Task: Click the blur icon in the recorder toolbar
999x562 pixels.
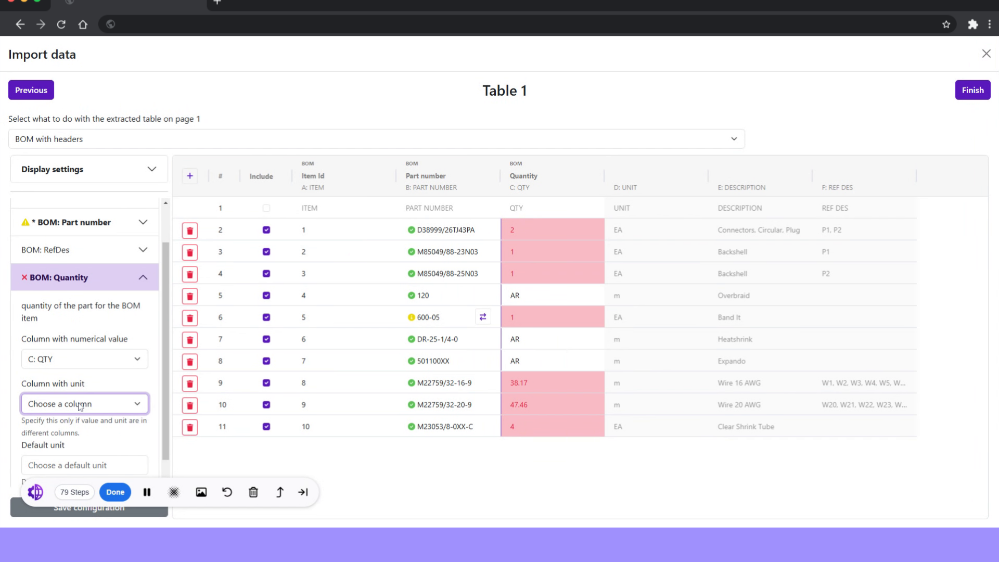Action: click(x=174, y=492)
